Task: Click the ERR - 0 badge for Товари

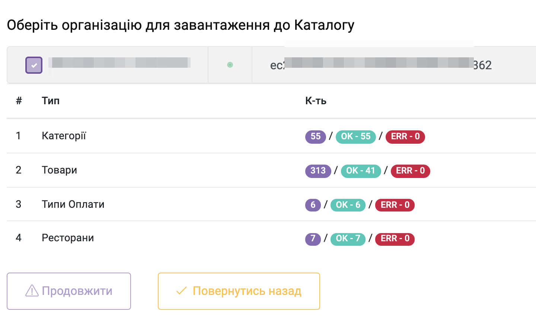Action: [410, 171]
